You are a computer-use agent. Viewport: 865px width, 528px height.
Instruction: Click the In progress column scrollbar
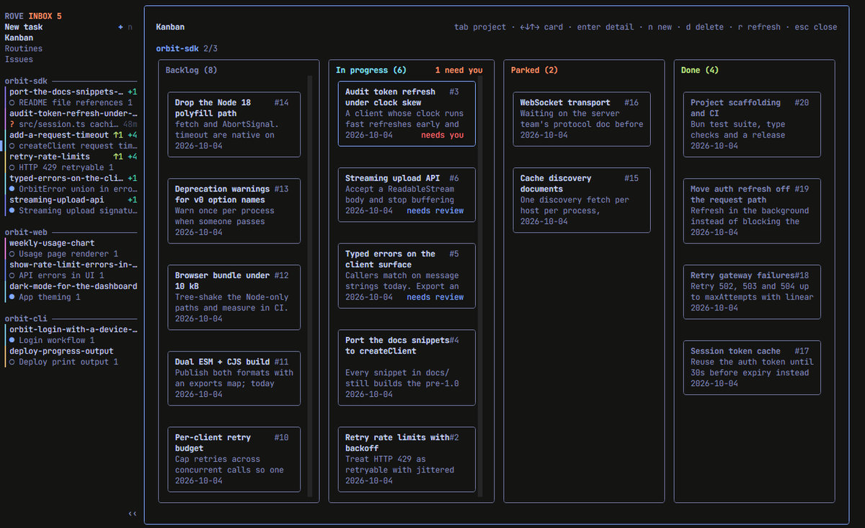(x=481, y=287)
